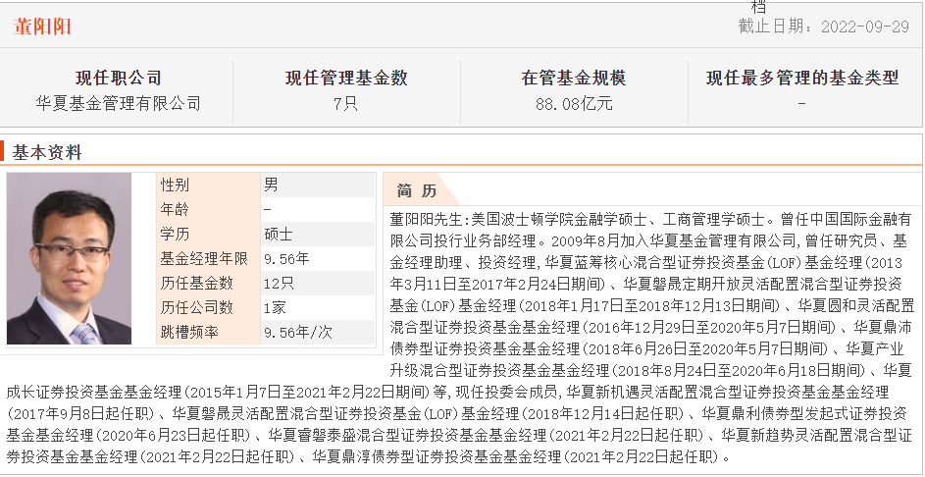Click the 12只 past funds value
The height and width of the screenshot is (477, 925).
pos(279,284)
